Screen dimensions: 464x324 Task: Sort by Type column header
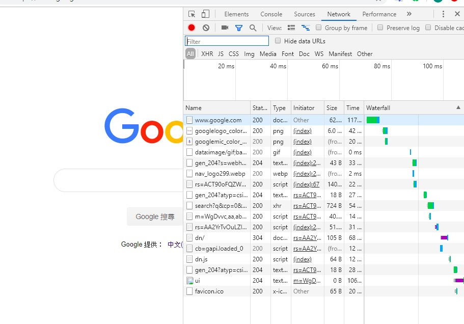[281, 107]
